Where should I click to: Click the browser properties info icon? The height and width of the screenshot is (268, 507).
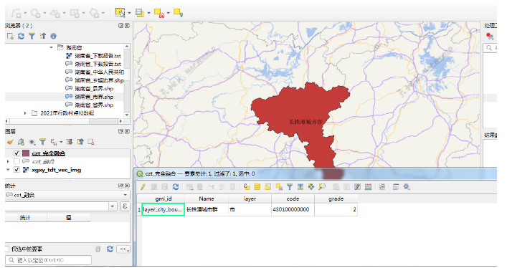click(53, 37)
